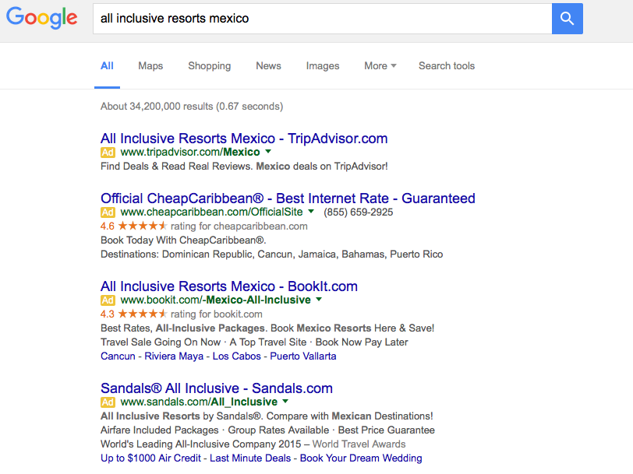Click www.bookit.com/-Mexico-All-Inclusive URL text
The height and width of the screenshot is (474, 633).
[x=216, y=300]
